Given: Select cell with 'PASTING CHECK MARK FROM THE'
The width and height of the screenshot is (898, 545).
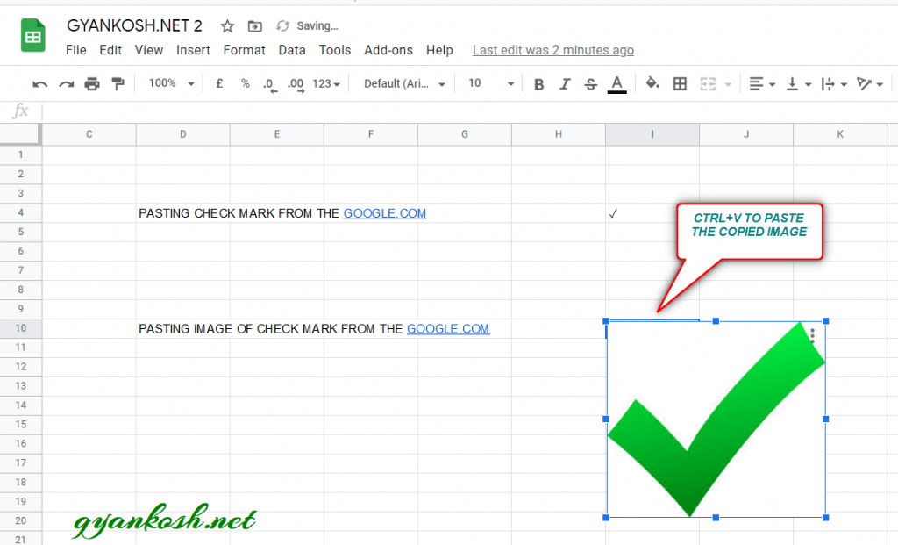Looking at the screenshot, I should [x=182, y=213].
